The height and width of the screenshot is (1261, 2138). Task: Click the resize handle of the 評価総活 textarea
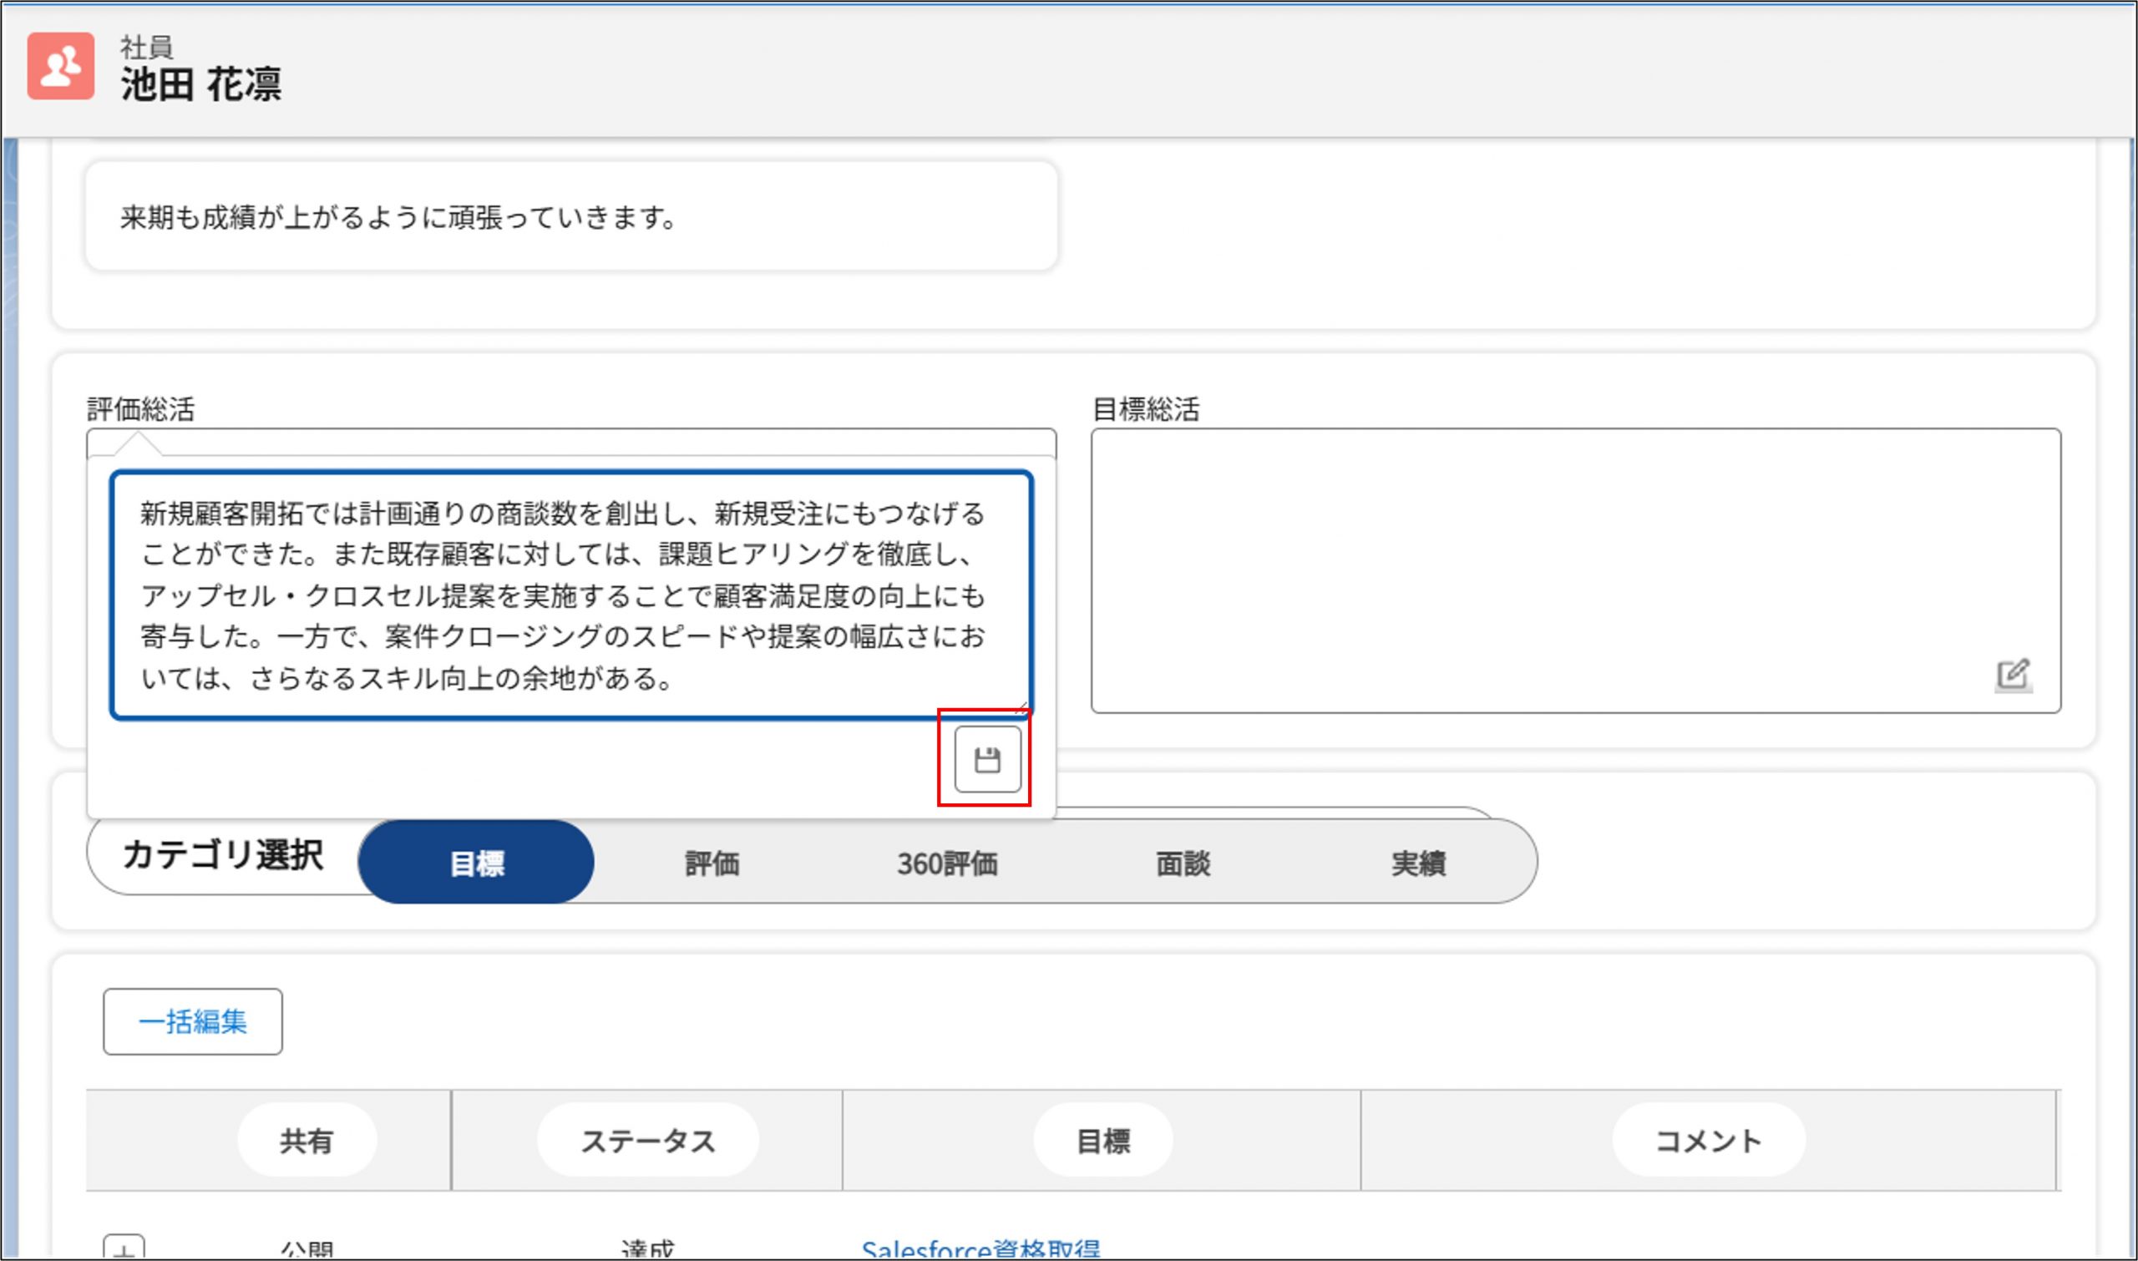(x=1022, y=708)
